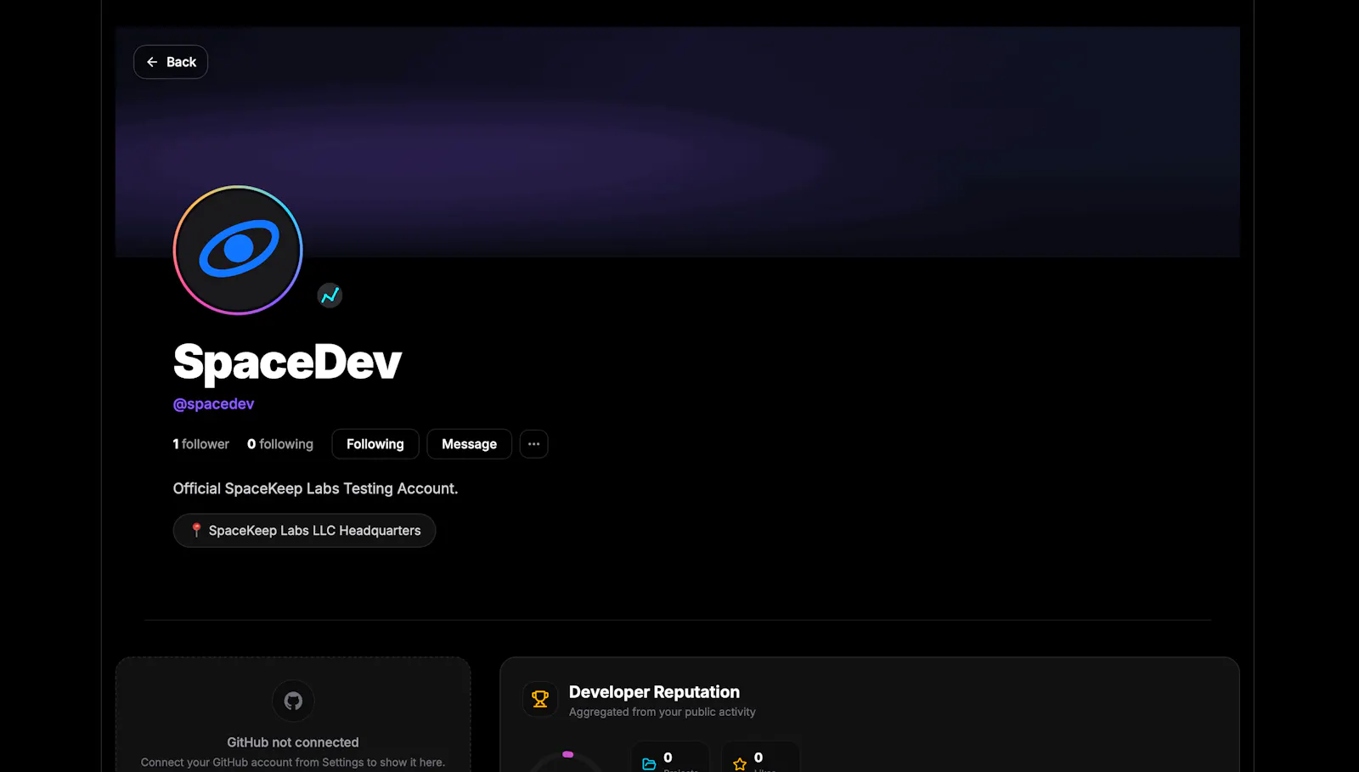Click the SpaceKeep Labs LLC Headquarters location chip
Screen dimensions: 1359x772
304,531
